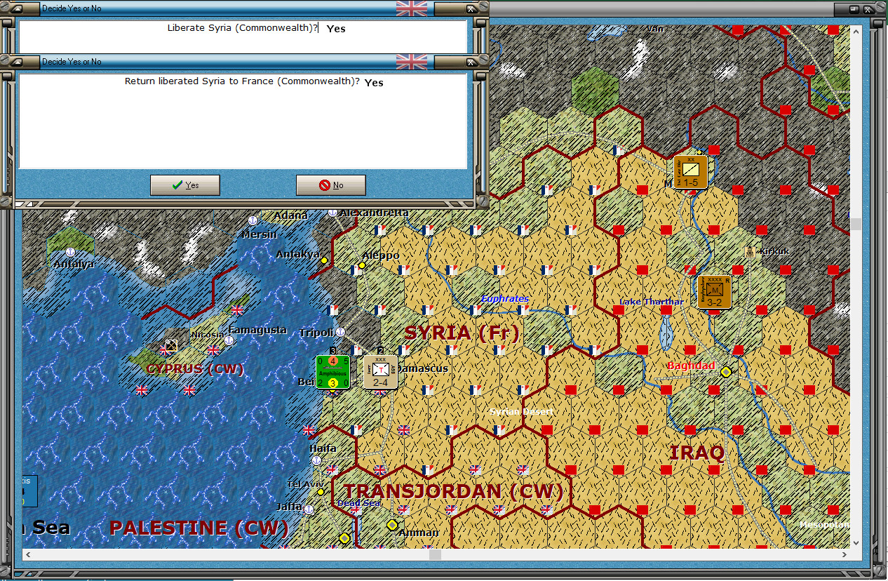
Task: Select the 1st Cav Div 1-5 counter near Mosul
Action: [x=691, y=171]
